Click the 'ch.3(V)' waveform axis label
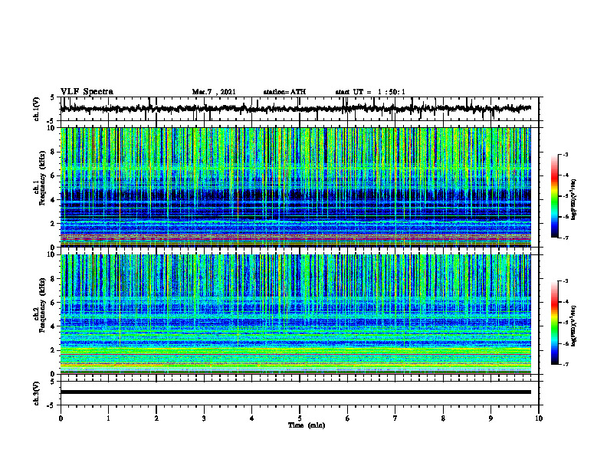607x469 pixels. (x=37, y=393)
